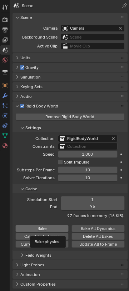Screen dimensions: 129x291
Task: Open the World properties tab
Action: [x=5, y=60]
